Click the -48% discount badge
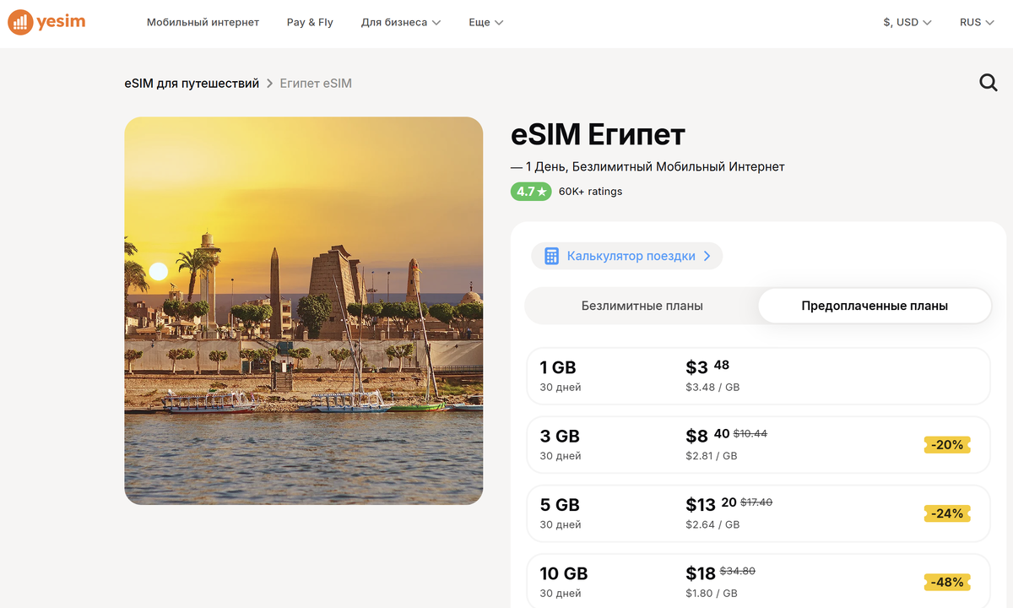The width and height of the screenshot is (1013, 608). pyautogui.click(x=947, y=582)
